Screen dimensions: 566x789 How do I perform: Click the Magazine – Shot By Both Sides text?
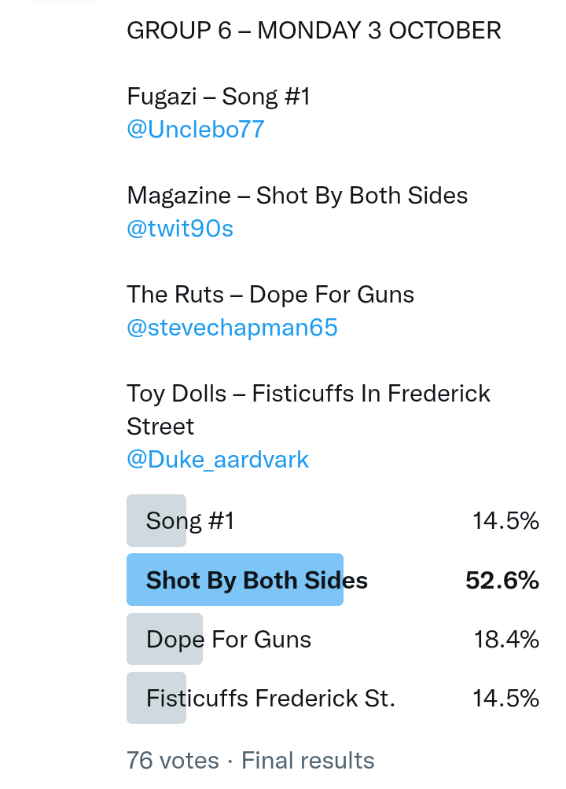(297, 196)
